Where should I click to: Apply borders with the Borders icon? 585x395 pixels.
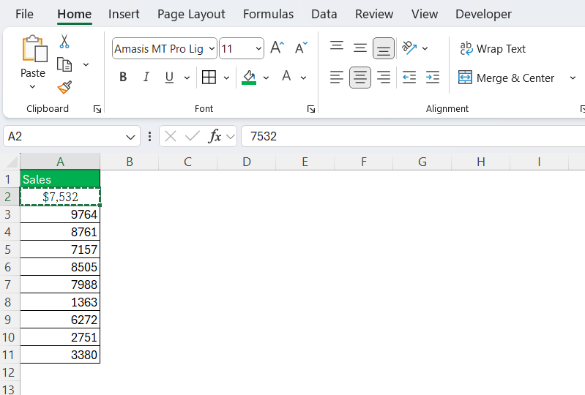[209, 77]
